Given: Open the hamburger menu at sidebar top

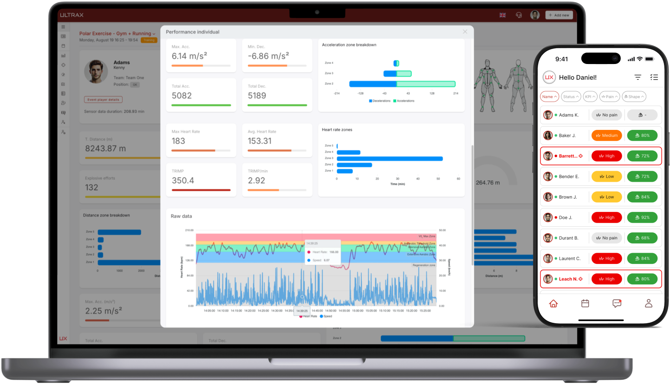Looking at the screenshot, I should [63, 27].
